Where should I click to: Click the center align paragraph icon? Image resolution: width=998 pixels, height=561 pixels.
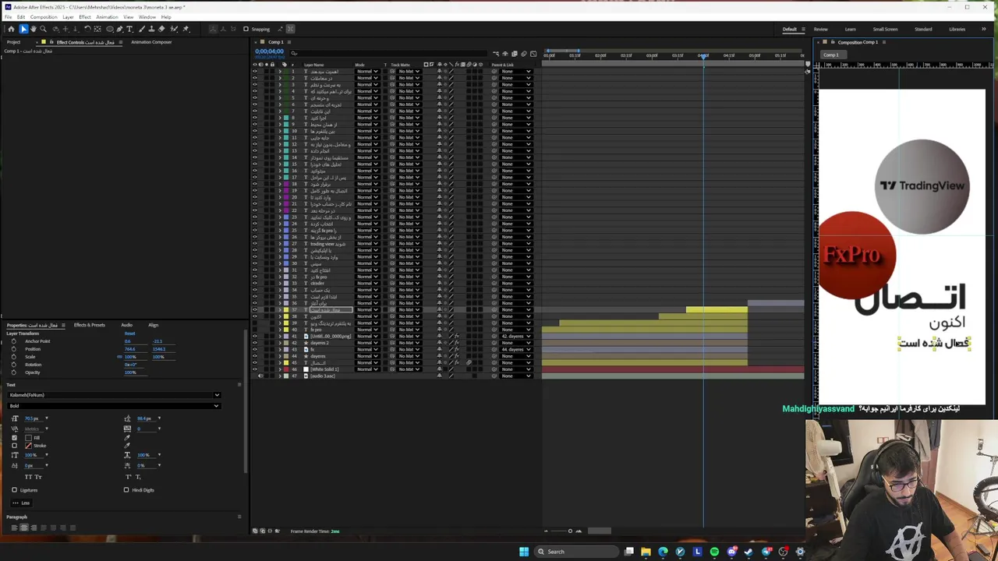pos(24,527)
